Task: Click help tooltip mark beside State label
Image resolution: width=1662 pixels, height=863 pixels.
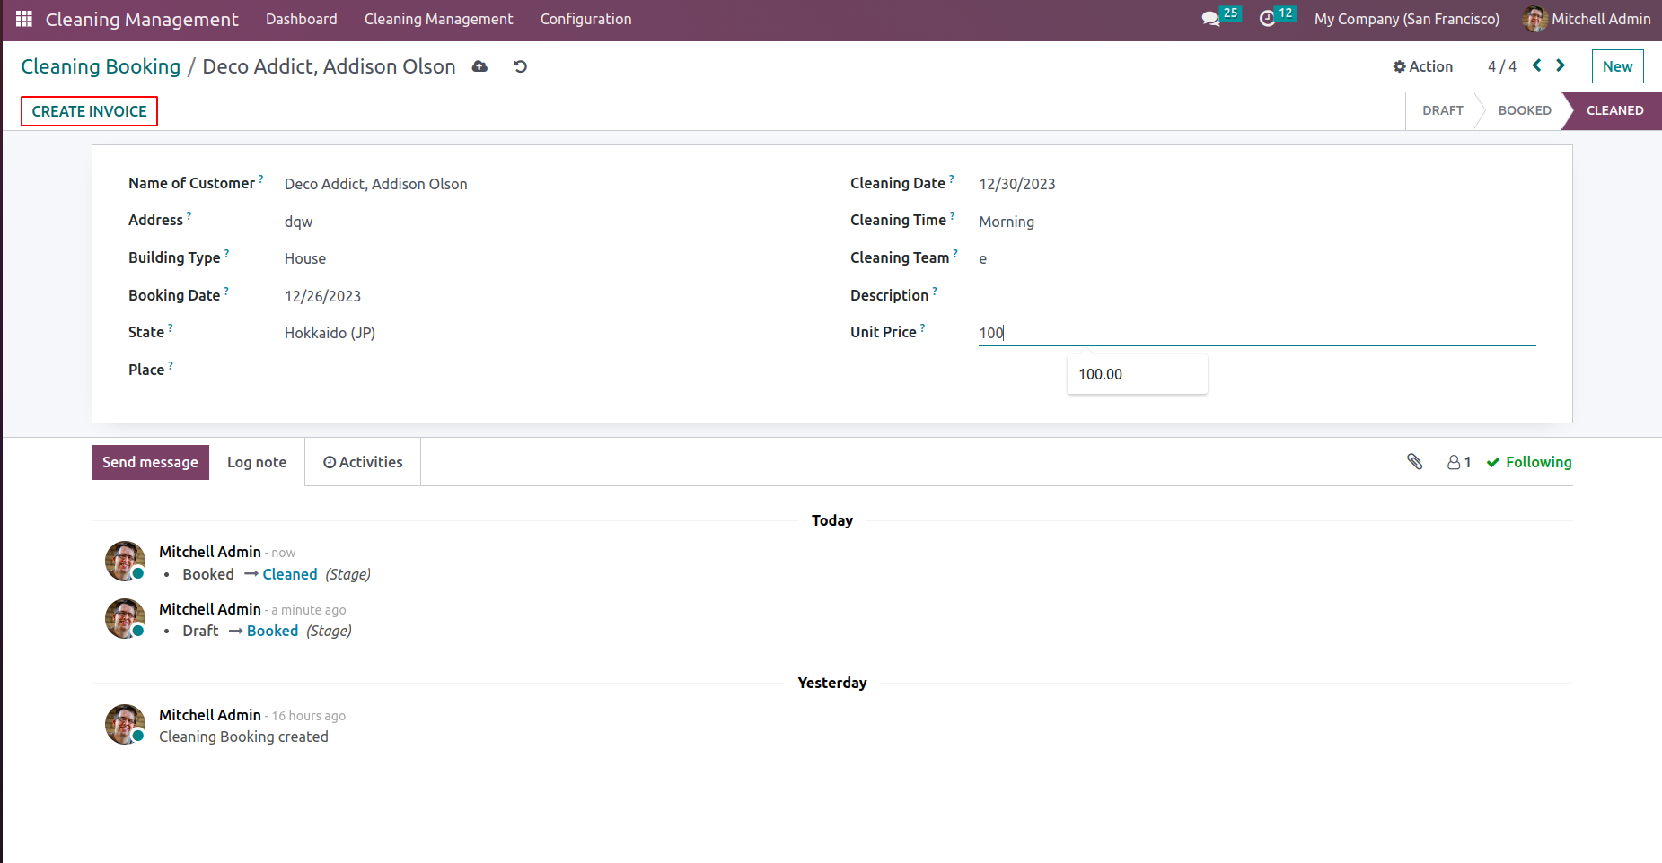Action: click(x=171, y=327)
